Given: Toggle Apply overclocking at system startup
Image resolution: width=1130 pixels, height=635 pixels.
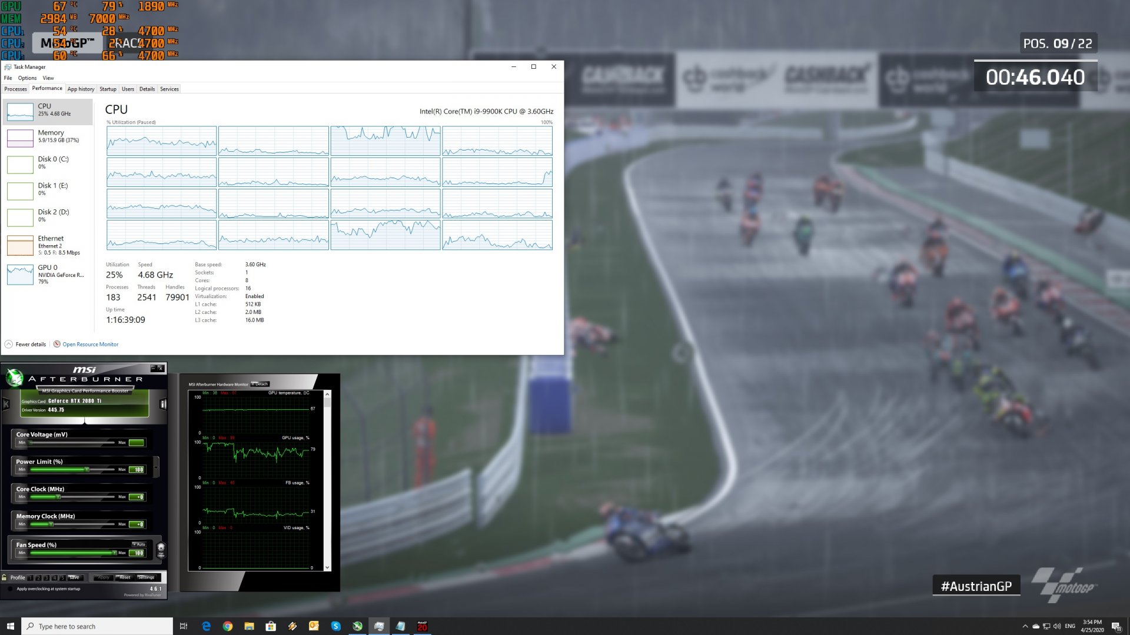Looking at the screenshot, I should (x=11, y=589).
